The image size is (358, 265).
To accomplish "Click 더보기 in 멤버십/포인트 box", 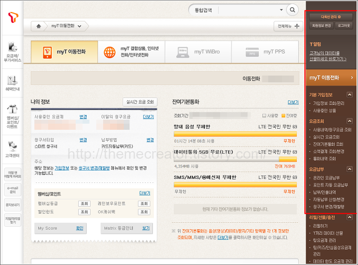I will click(x=145, y=193).
